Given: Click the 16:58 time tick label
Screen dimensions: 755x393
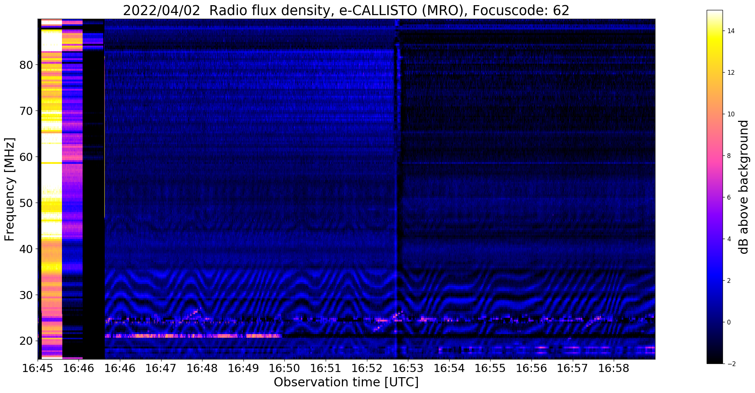Looking at the screenshot, I should point(614,369).
